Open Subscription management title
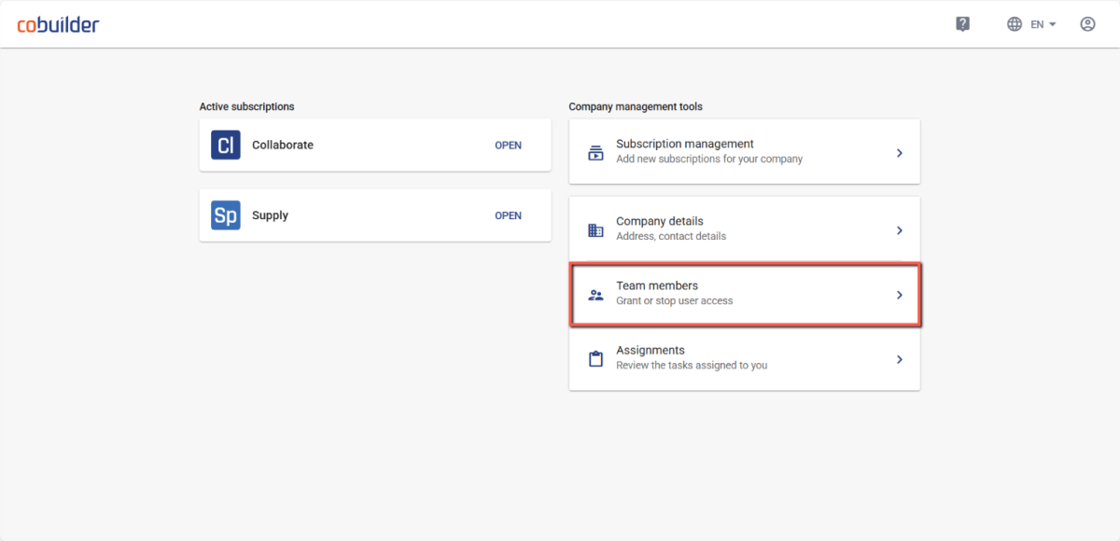Viewport: 1120px width, 541px height. point(685,145)
